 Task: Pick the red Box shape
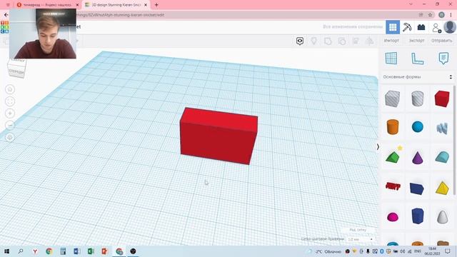pos(442,99)
